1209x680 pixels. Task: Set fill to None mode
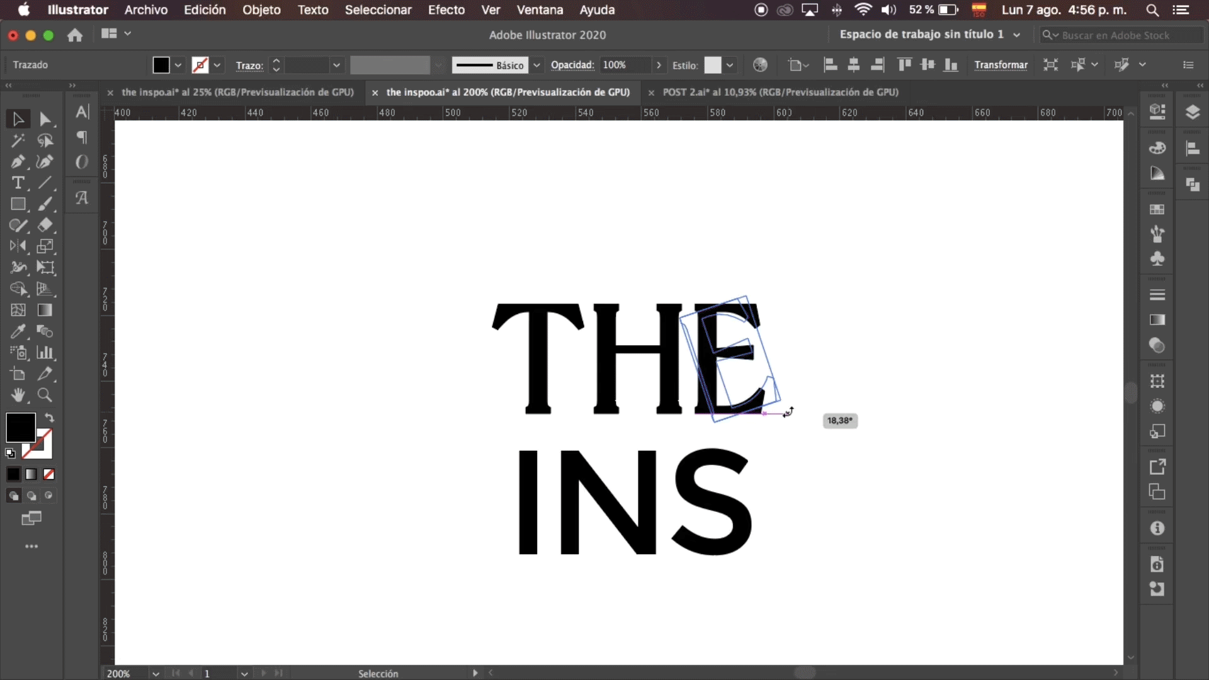click(x=49, y=474)
